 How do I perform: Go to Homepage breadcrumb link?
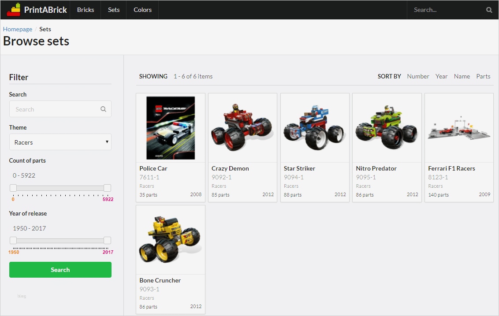coord(18,29)
